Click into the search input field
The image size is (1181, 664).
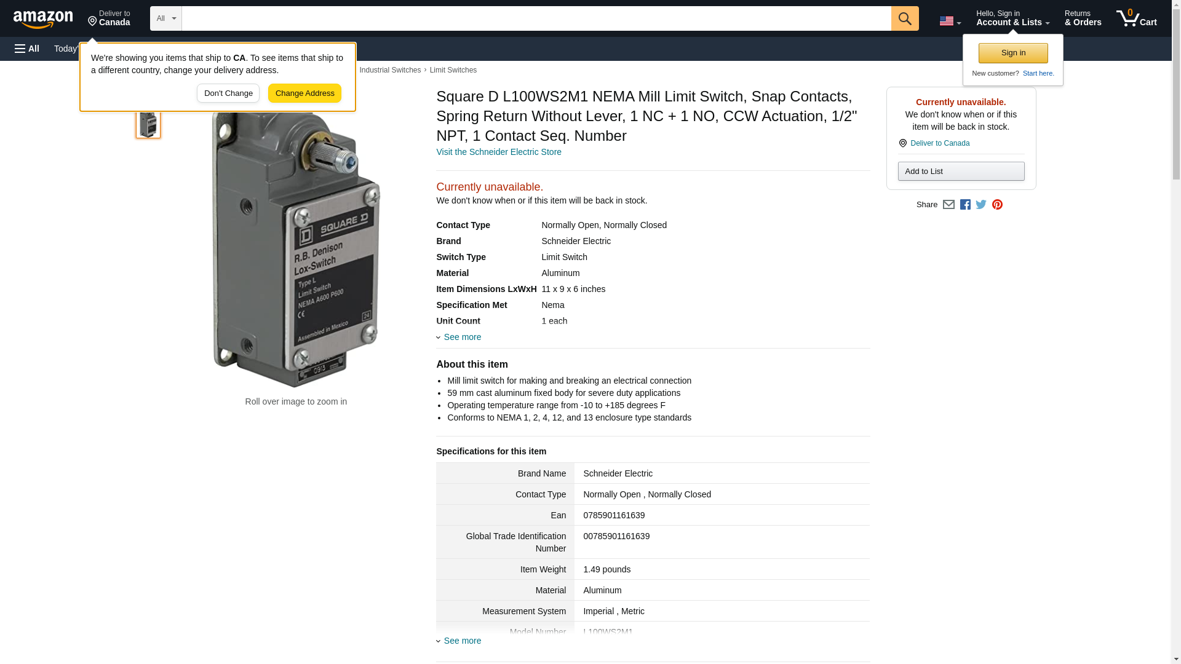(535, 18)
